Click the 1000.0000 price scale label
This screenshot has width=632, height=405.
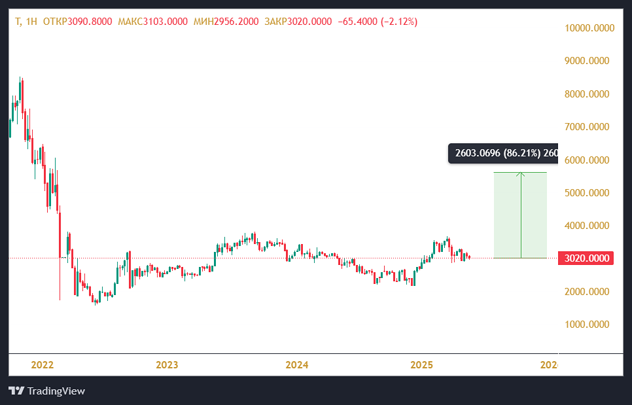(588, 325)
